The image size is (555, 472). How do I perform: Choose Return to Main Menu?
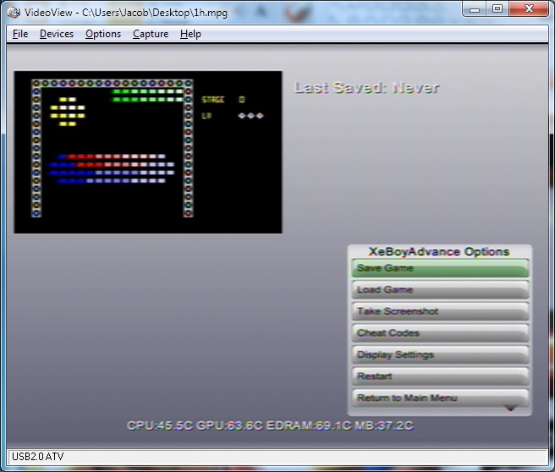click(x=440, y=398)
